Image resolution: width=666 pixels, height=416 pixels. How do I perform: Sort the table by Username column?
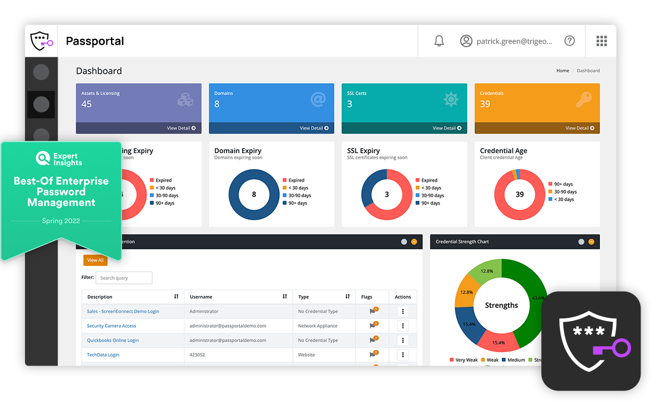click(285, 297)
